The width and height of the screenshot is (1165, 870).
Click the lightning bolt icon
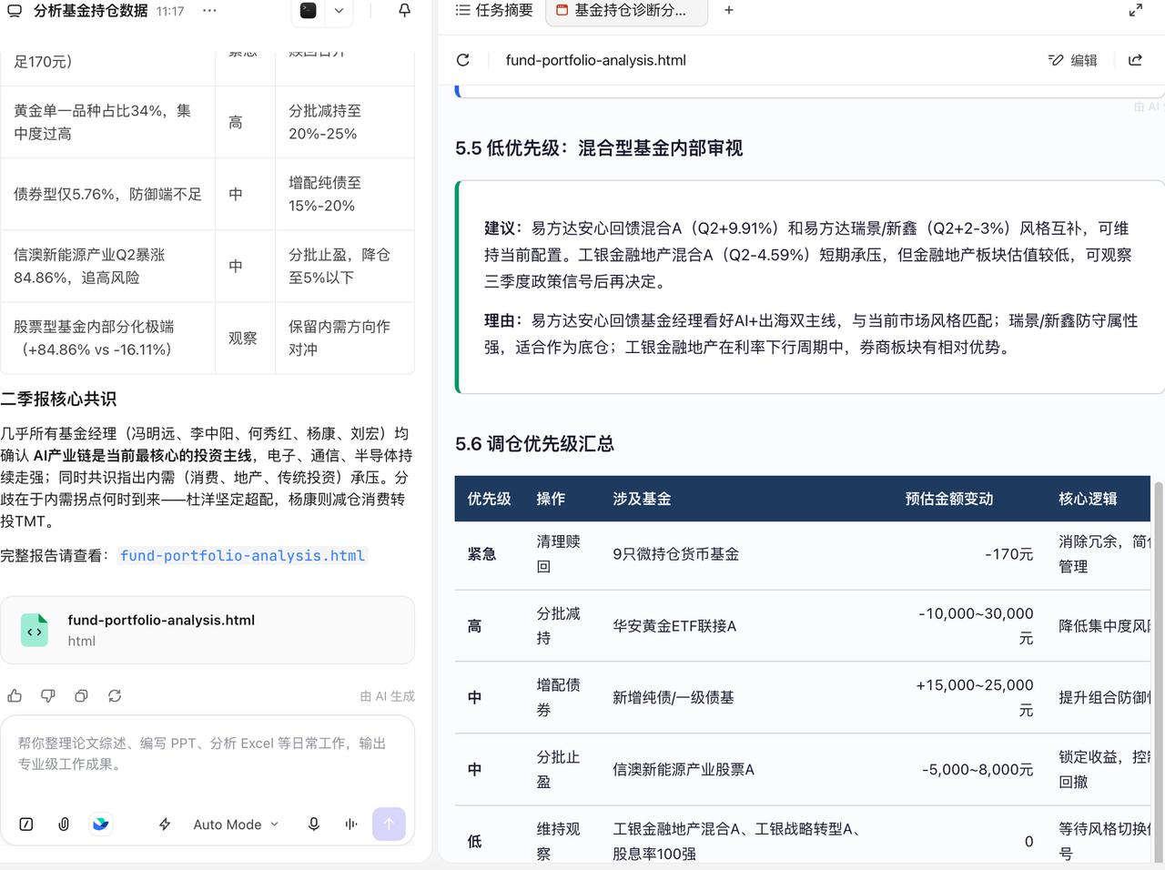tap(165, 824)
